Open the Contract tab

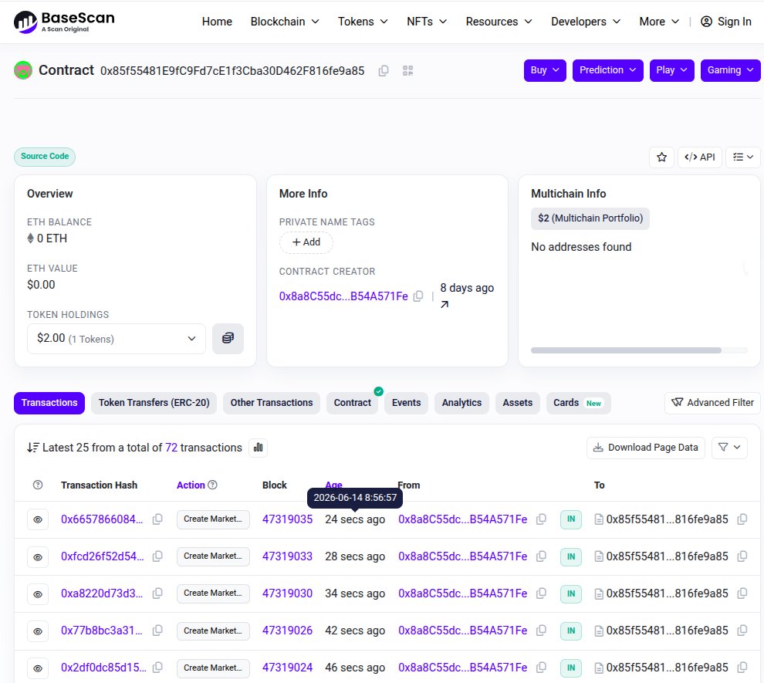tap(352, 403)
